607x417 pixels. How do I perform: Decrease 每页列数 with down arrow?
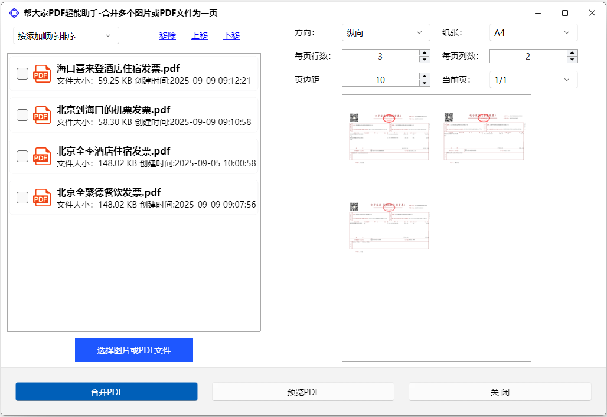572,60
